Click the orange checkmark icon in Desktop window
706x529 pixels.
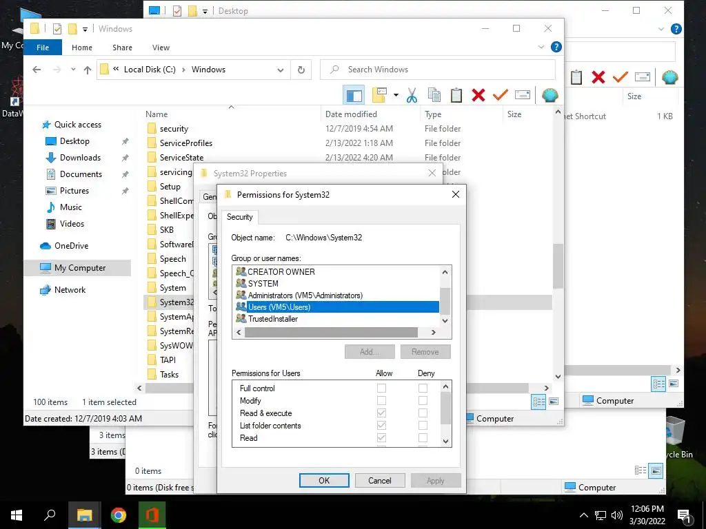tap(620, 77)
